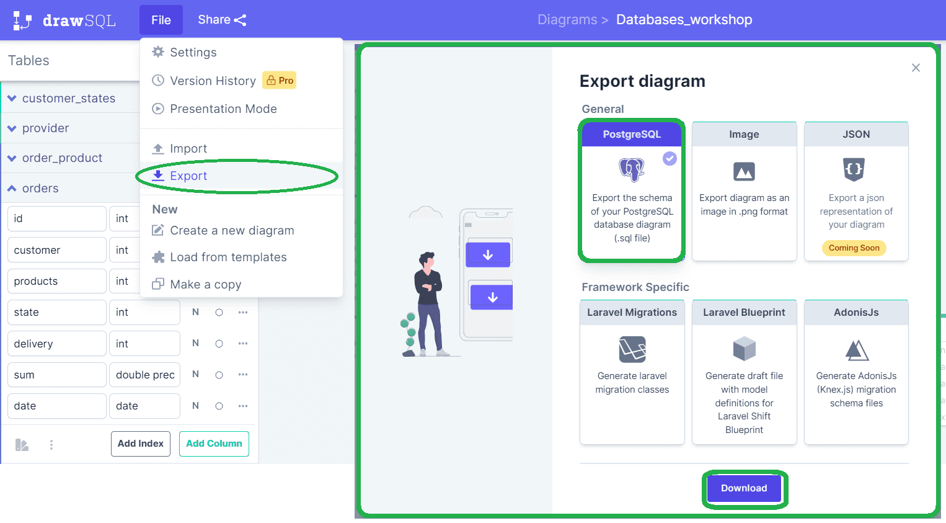Screen dimensions: 946x523
Task: Choose Export from the File menu
Action: [241, 176]
